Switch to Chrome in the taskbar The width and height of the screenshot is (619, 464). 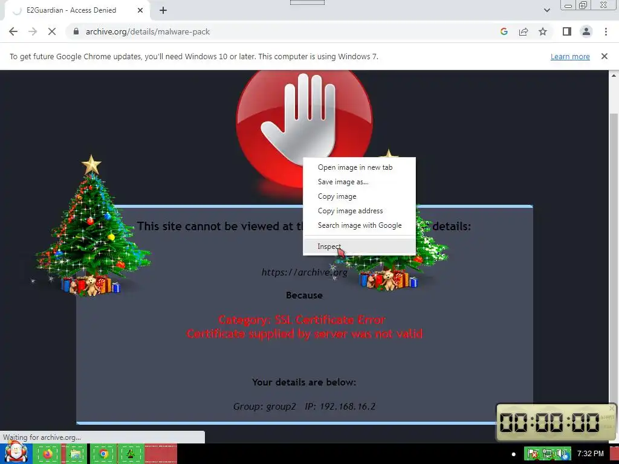click(103, 454)
